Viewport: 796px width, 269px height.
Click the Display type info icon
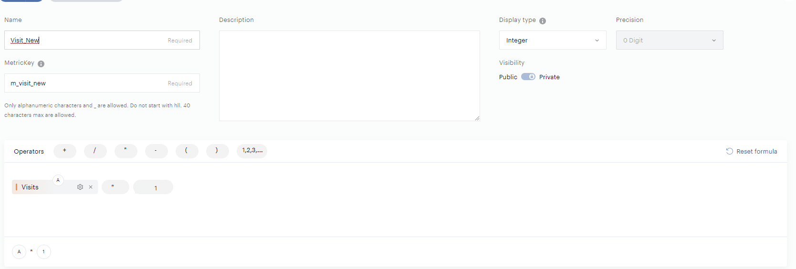543,21
